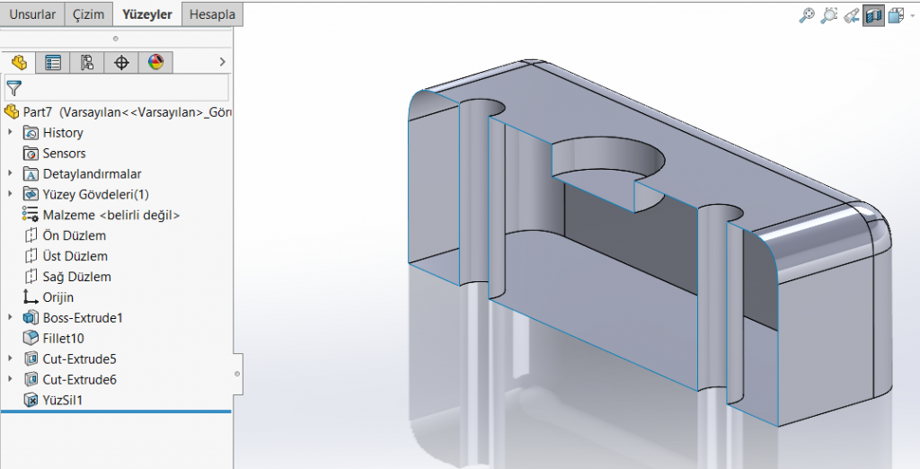Click the panel collapse handle on splitter
Screen dimensions: 920x469
point(237,374)
